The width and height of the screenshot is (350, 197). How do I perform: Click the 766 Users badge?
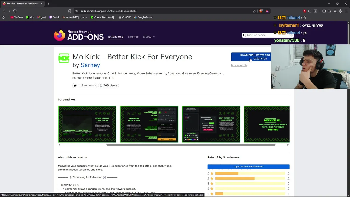109,85
